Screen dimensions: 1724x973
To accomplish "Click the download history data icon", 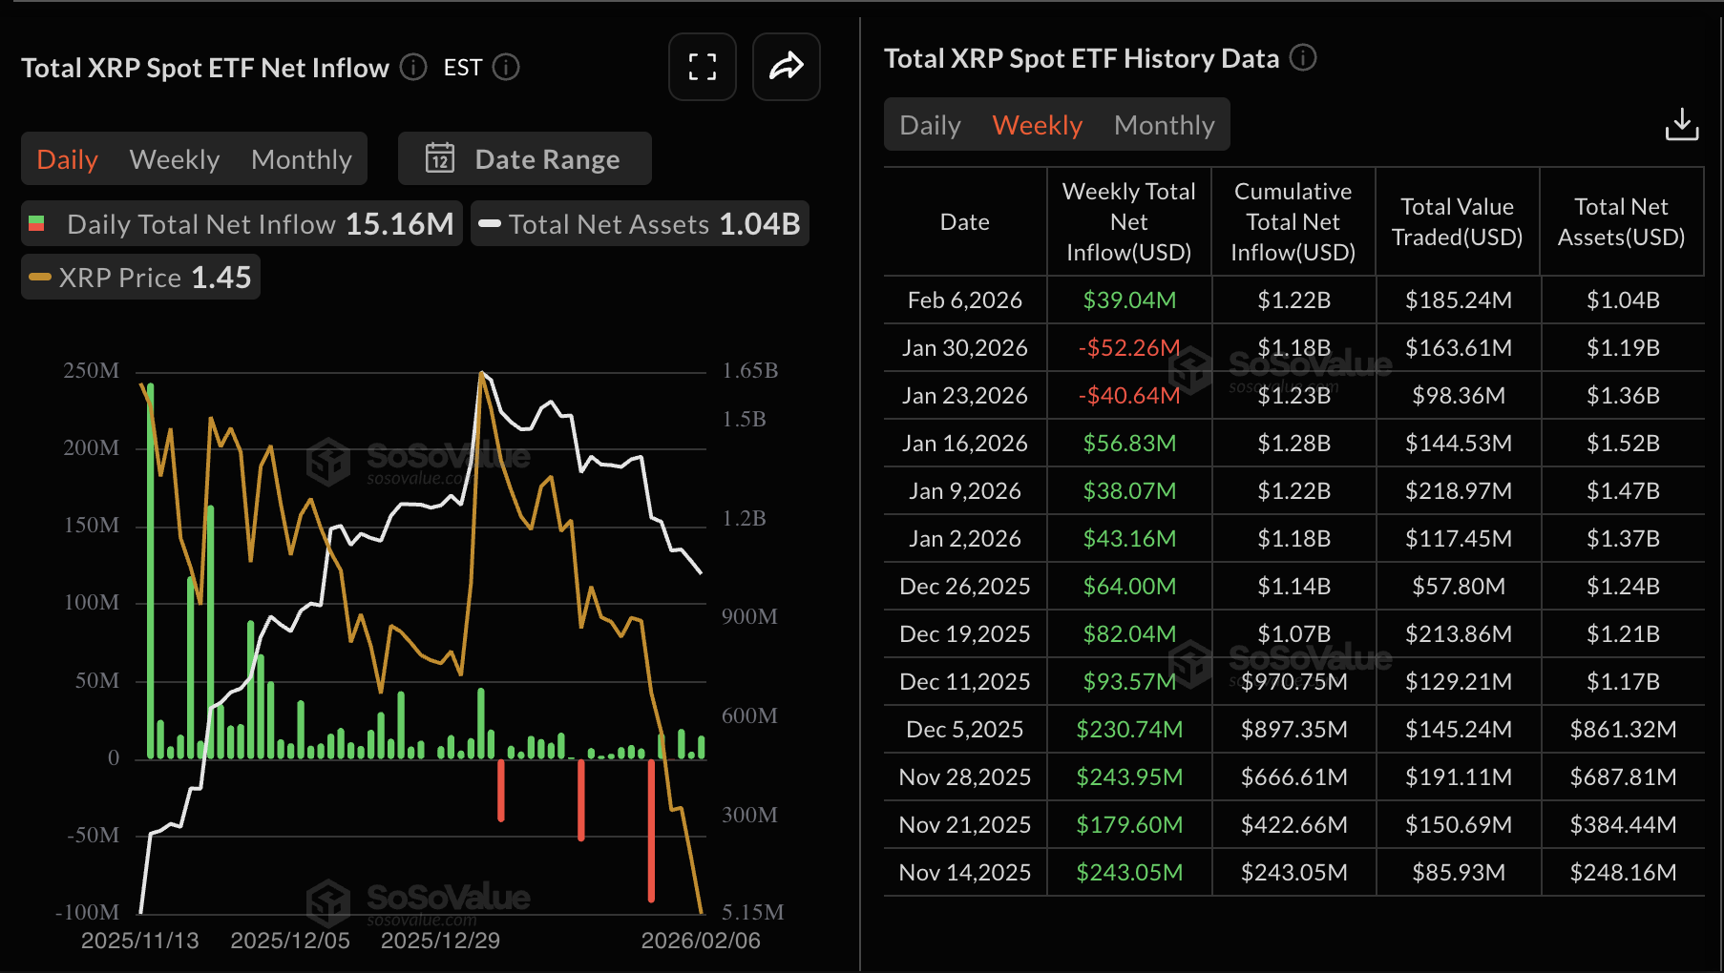I will 1681,124.
